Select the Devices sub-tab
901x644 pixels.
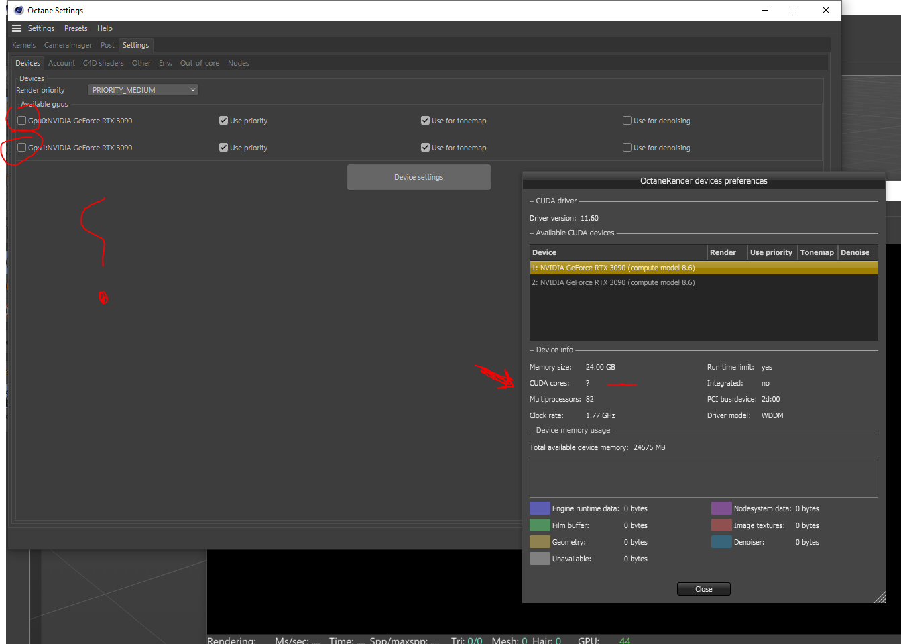pyautogui.click(x=27, y=63)
